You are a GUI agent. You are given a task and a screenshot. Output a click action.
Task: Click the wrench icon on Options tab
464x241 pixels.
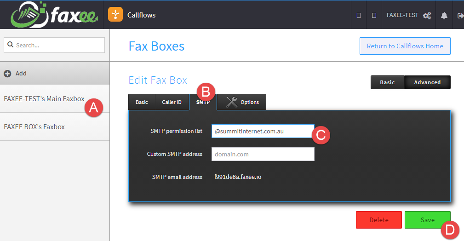click(231, 102)
